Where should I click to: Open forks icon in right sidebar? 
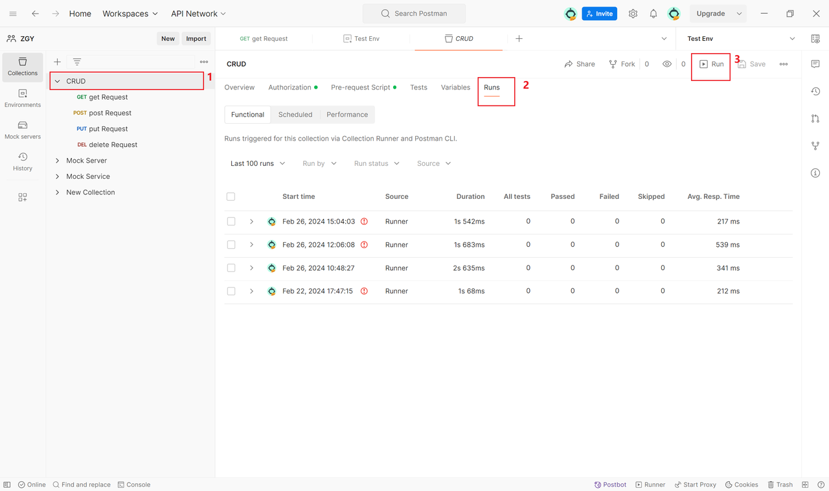[815, 146]
